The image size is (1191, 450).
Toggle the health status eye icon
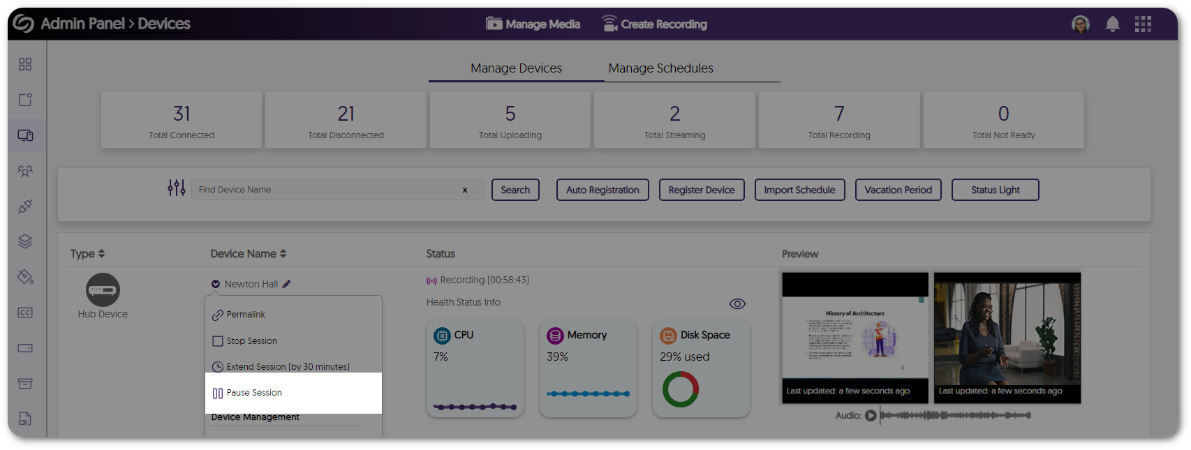[737, 303]
